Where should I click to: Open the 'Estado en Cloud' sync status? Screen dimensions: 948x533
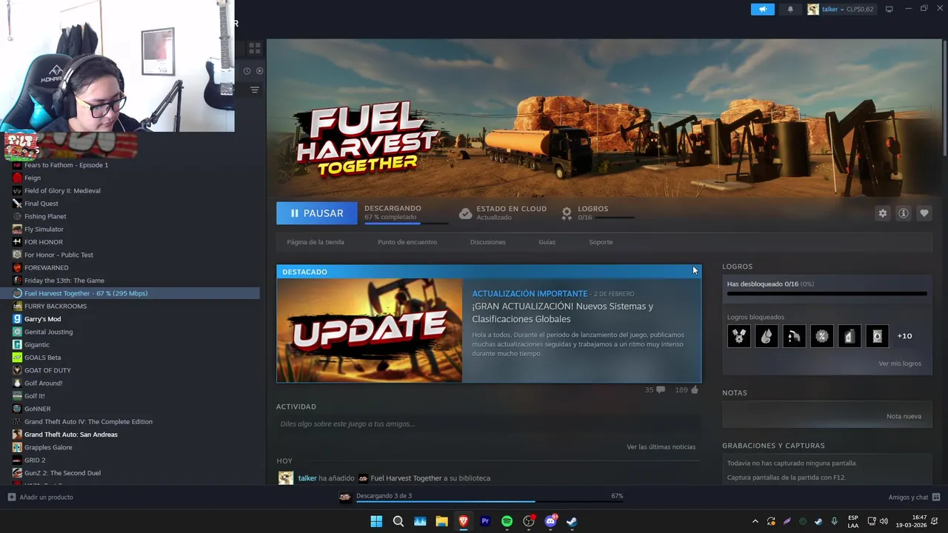[503, 213]
